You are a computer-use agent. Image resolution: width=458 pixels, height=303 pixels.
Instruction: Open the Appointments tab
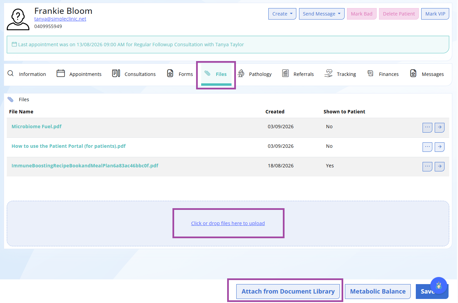(79, 74)
